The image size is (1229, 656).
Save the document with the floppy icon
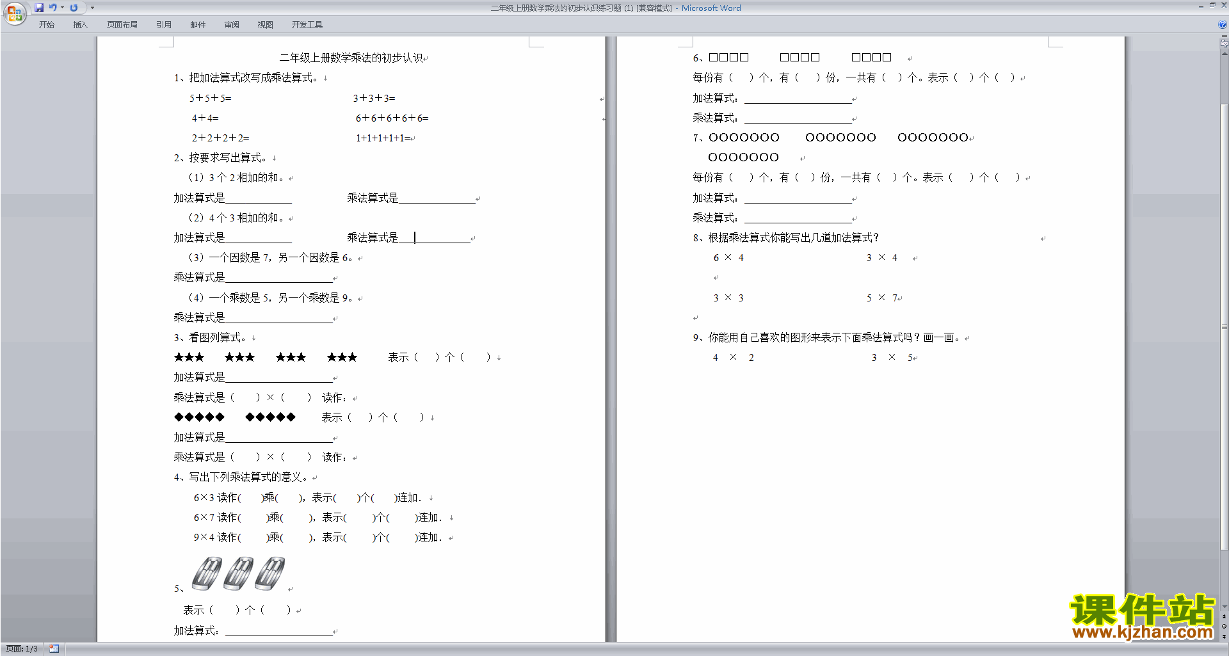pyautogui.click(x=39, y=8)
